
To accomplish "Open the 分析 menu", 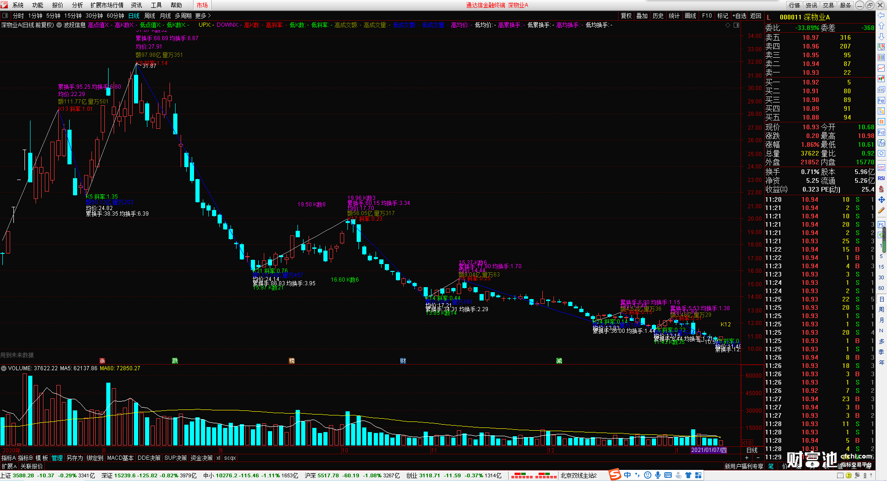I will (x=78, y=5).
